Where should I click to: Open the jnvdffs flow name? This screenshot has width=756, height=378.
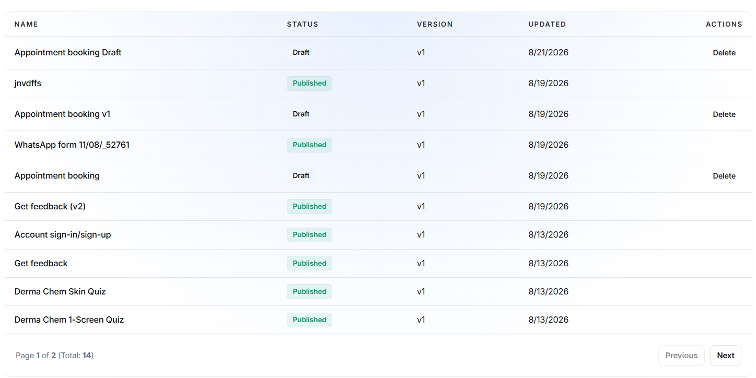(x=28, y=83)
